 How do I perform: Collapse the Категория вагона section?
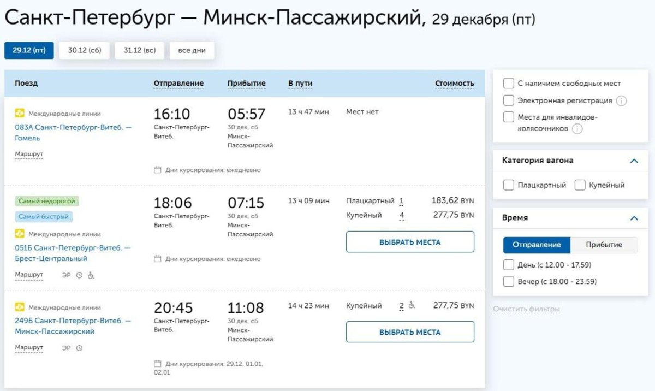pyautogui.click(x=634, y=161)
